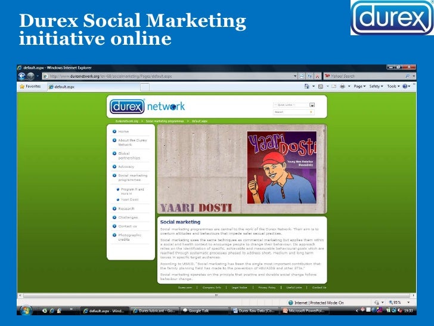Open the Favorites star button
This screenshot has width=434, height=326.
tap(30, 87)
